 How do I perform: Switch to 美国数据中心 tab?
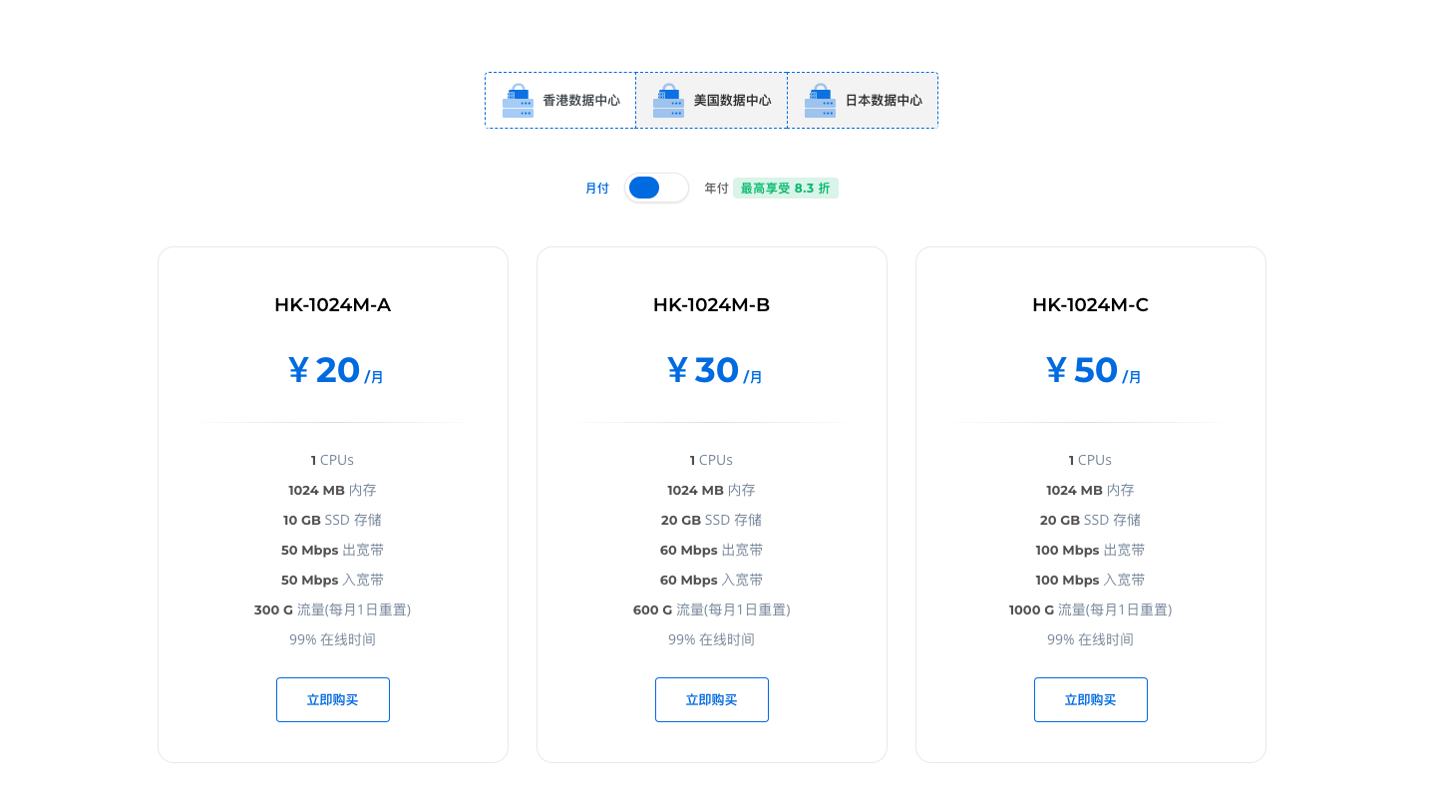[x=732, y=101]
